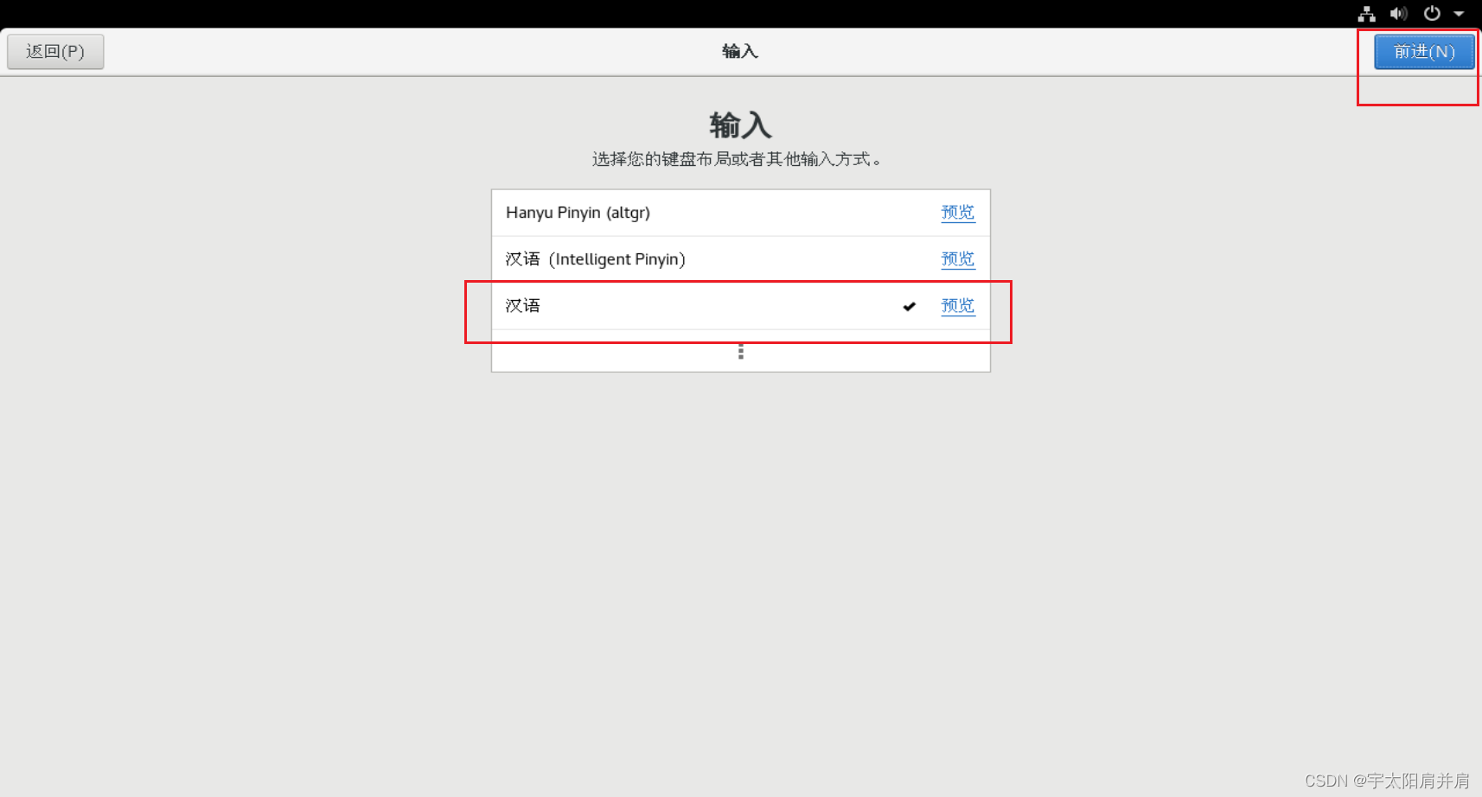The height and width of the screenshot is (797, 1482).
Task: Click the 前进(N) next button
Action: point(1424,52)
